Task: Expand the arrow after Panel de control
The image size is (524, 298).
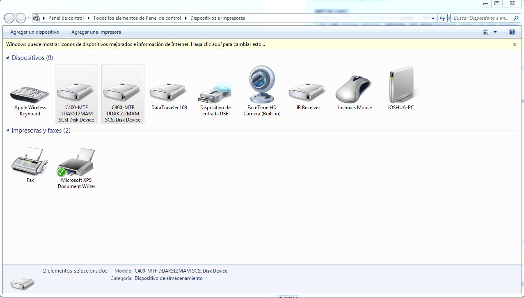Action: point(88,18)
